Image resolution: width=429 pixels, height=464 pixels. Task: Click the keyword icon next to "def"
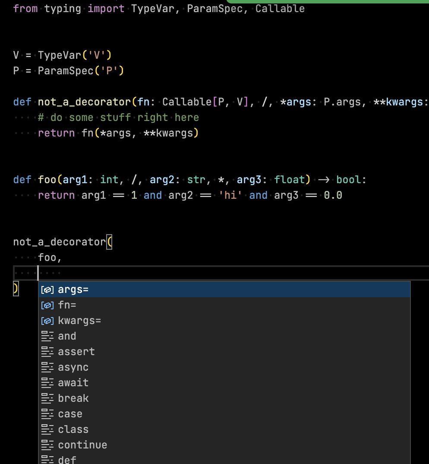point(47,460)
